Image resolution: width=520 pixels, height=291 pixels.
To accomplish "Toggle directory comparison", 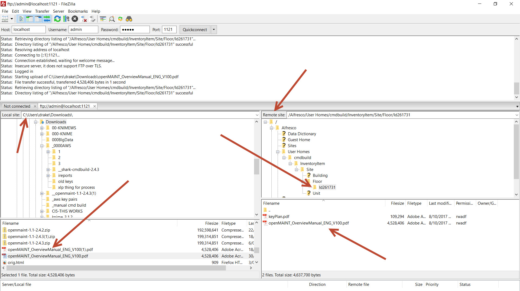I will tap(112, 19).
